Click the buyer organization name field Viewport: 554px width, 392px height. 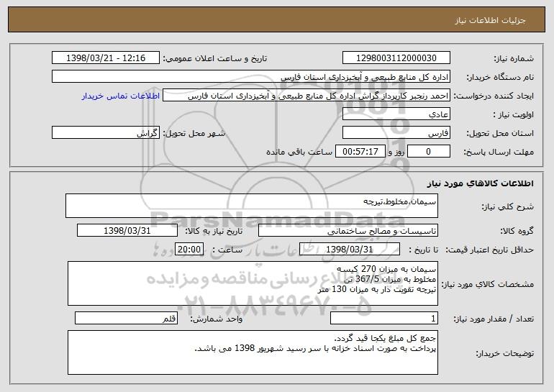251,77
